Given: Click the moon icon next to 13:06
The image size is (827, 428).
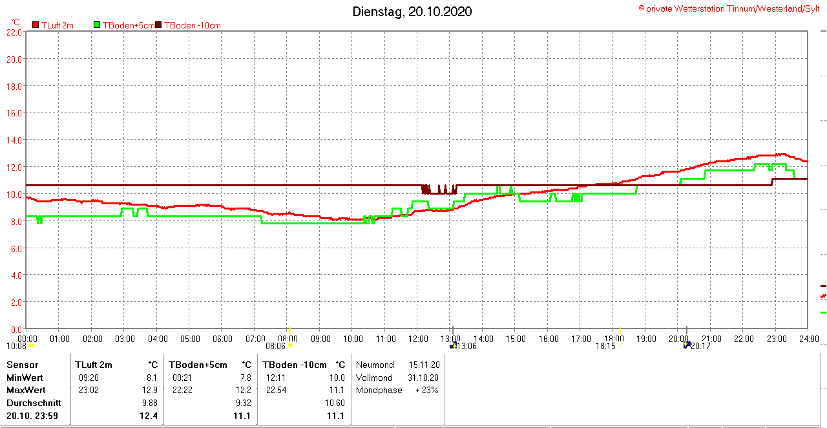Looking at the screenshot, I should coord(454,345).
